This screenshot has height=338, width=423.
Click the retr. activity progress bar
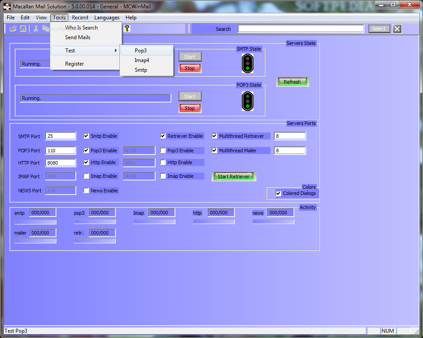95,241
